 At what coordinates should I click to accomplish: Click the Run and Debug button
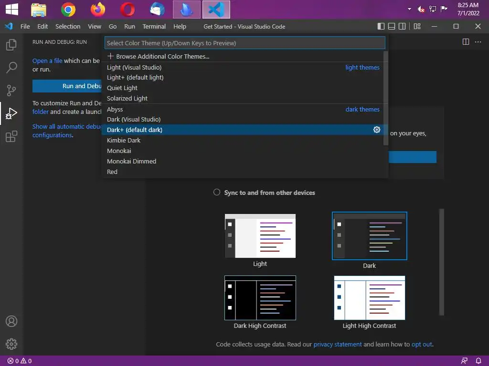click(x=67, y=86)
